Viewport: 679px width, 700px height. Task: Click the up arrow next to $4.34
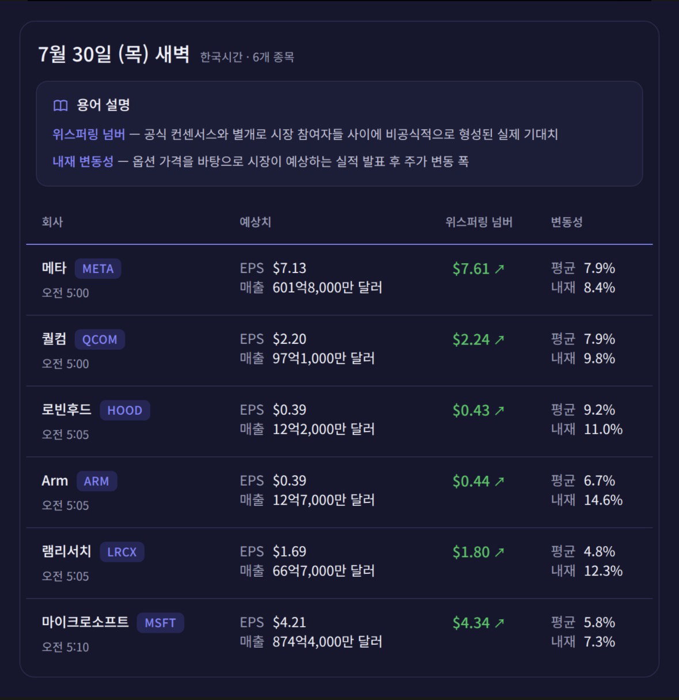[x=499, y=623]
